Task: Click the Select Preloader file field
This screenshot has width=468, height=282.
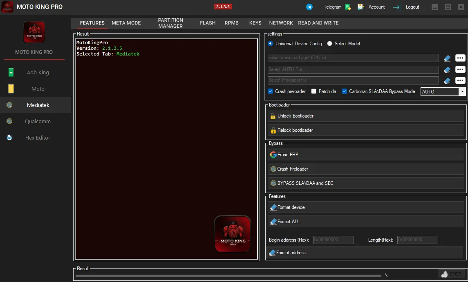Action: [353, 80]
